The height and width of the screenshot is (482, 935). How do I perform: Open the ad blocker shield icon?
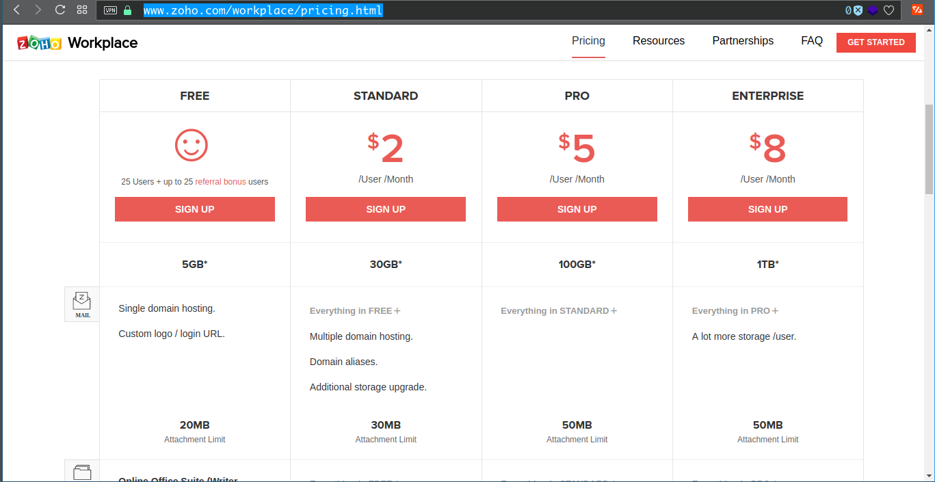click(858, 10)
